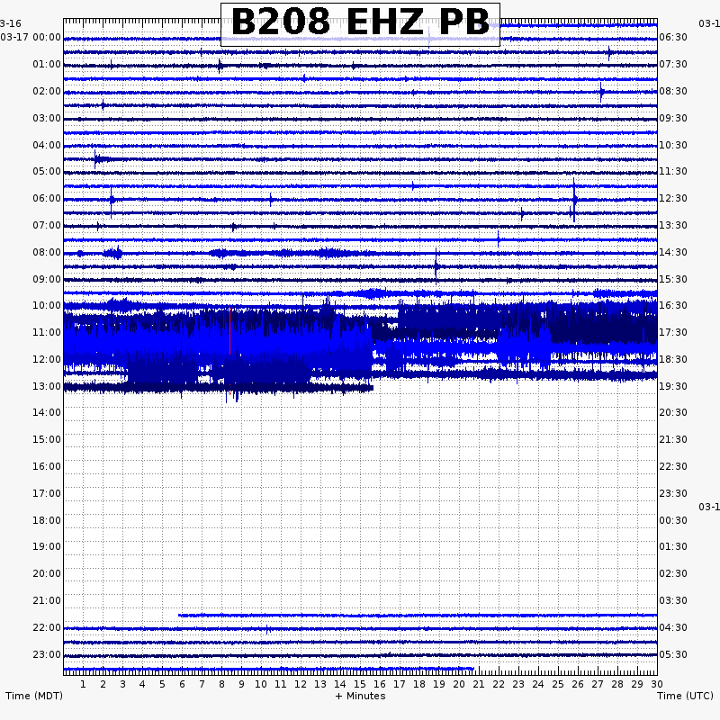Click the seismic spike on the 04:30 trace near minute 2
The image size is (720, 720).
95,159
